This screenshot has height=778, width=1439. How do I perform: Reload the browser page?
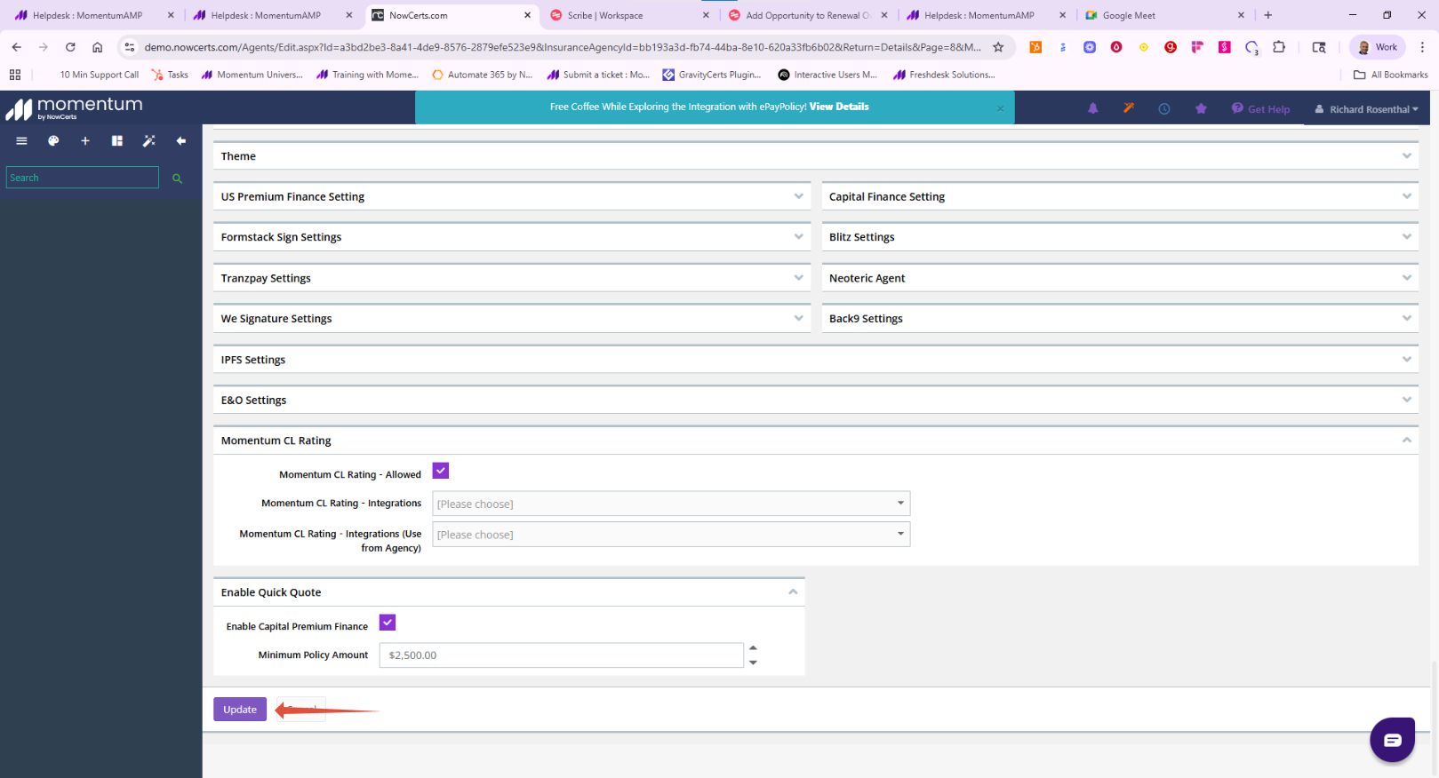click(70, 47)
